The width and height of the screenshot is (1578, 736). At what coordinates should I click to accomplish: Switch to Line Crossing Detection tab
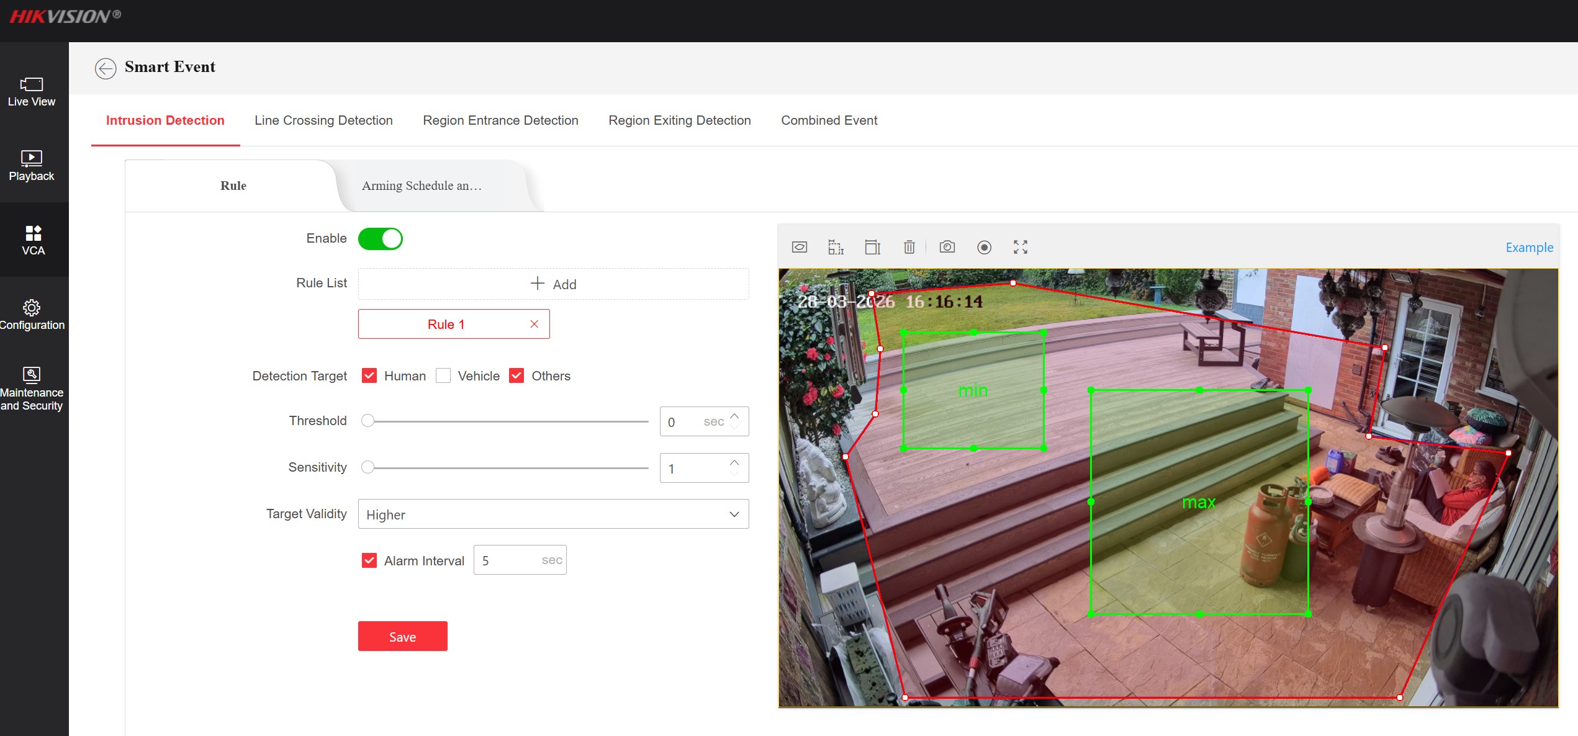point(323,120)
